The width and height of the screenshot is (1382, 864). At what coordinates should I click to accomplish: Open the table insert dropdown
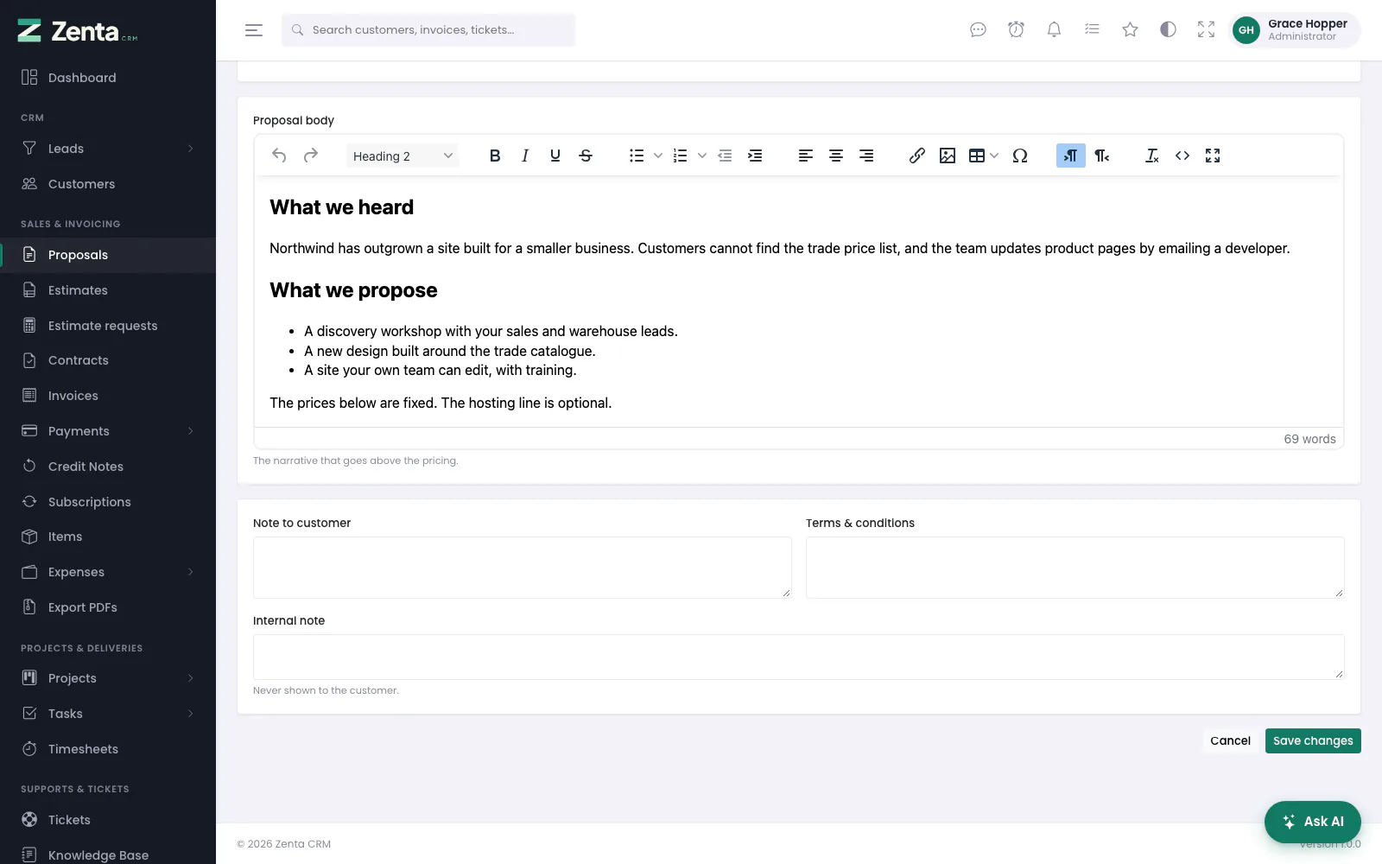983,156
